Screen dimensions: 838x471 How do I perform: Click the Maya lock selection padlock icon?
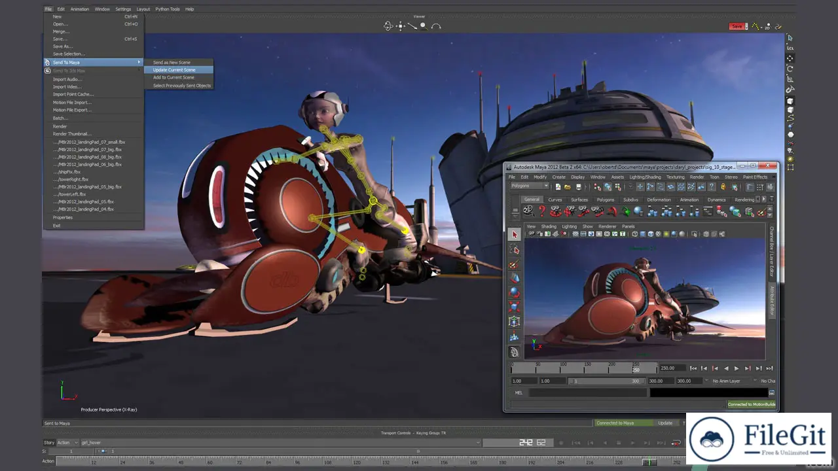click(x=723, y=186)
